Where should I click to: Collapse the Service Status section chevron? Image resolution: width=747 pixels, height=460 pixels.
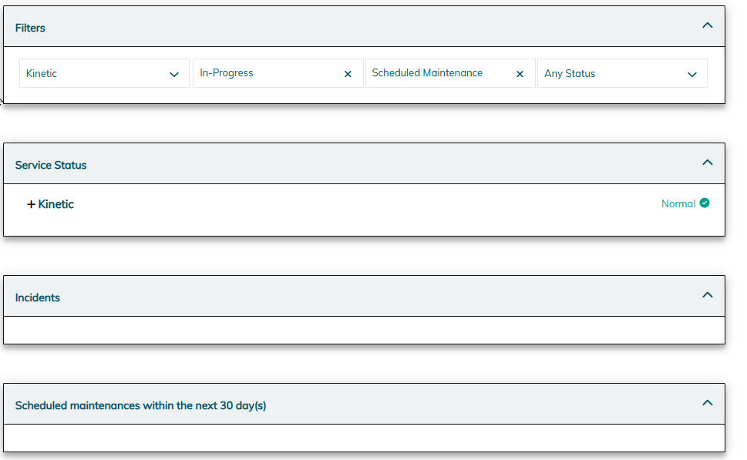coord(708,163)
